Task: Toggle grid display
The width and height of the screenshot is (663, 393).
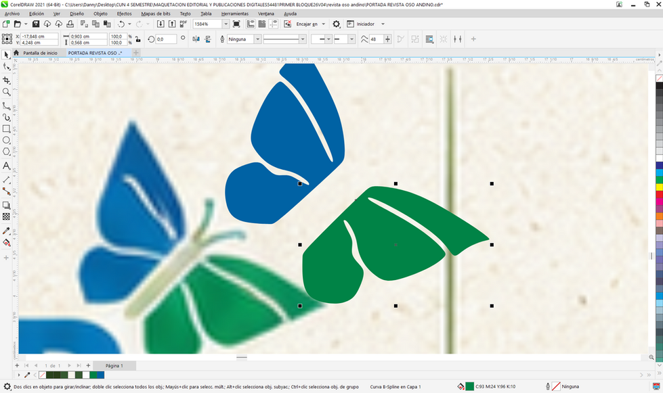Action: (262, 24)
